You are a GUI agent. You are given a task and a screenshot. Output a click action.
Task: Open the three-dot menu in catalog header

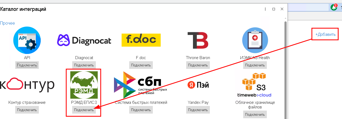(265, 9)
